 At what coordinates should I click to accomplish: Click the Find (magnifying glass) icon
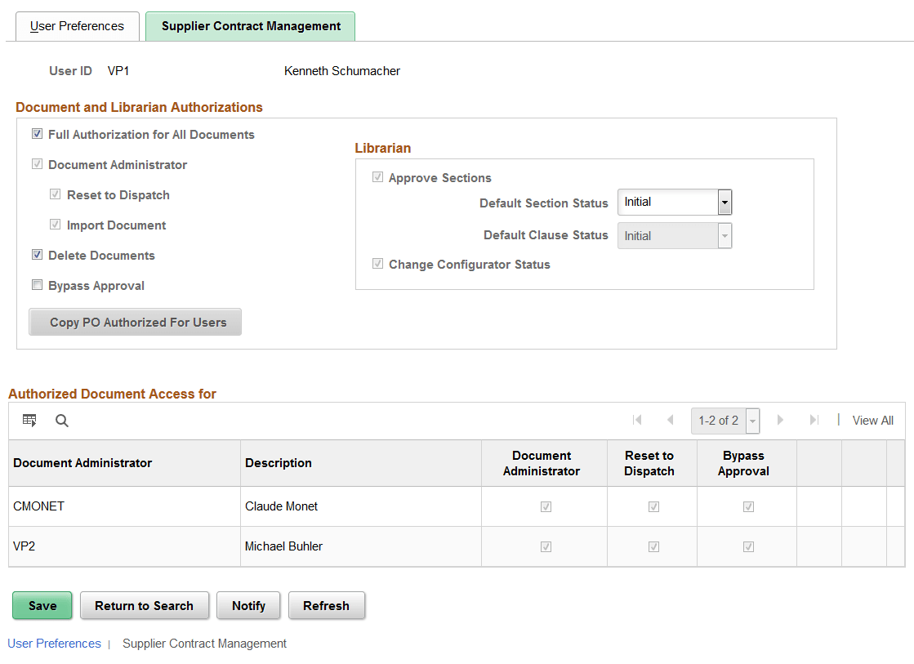tap(61, 421)
